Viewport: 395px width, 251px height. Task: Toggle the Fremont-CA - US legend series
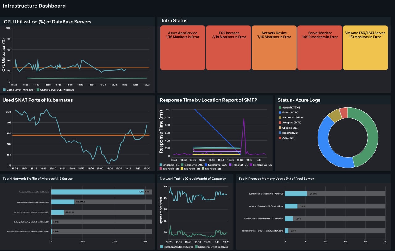[x=261, y=165]
